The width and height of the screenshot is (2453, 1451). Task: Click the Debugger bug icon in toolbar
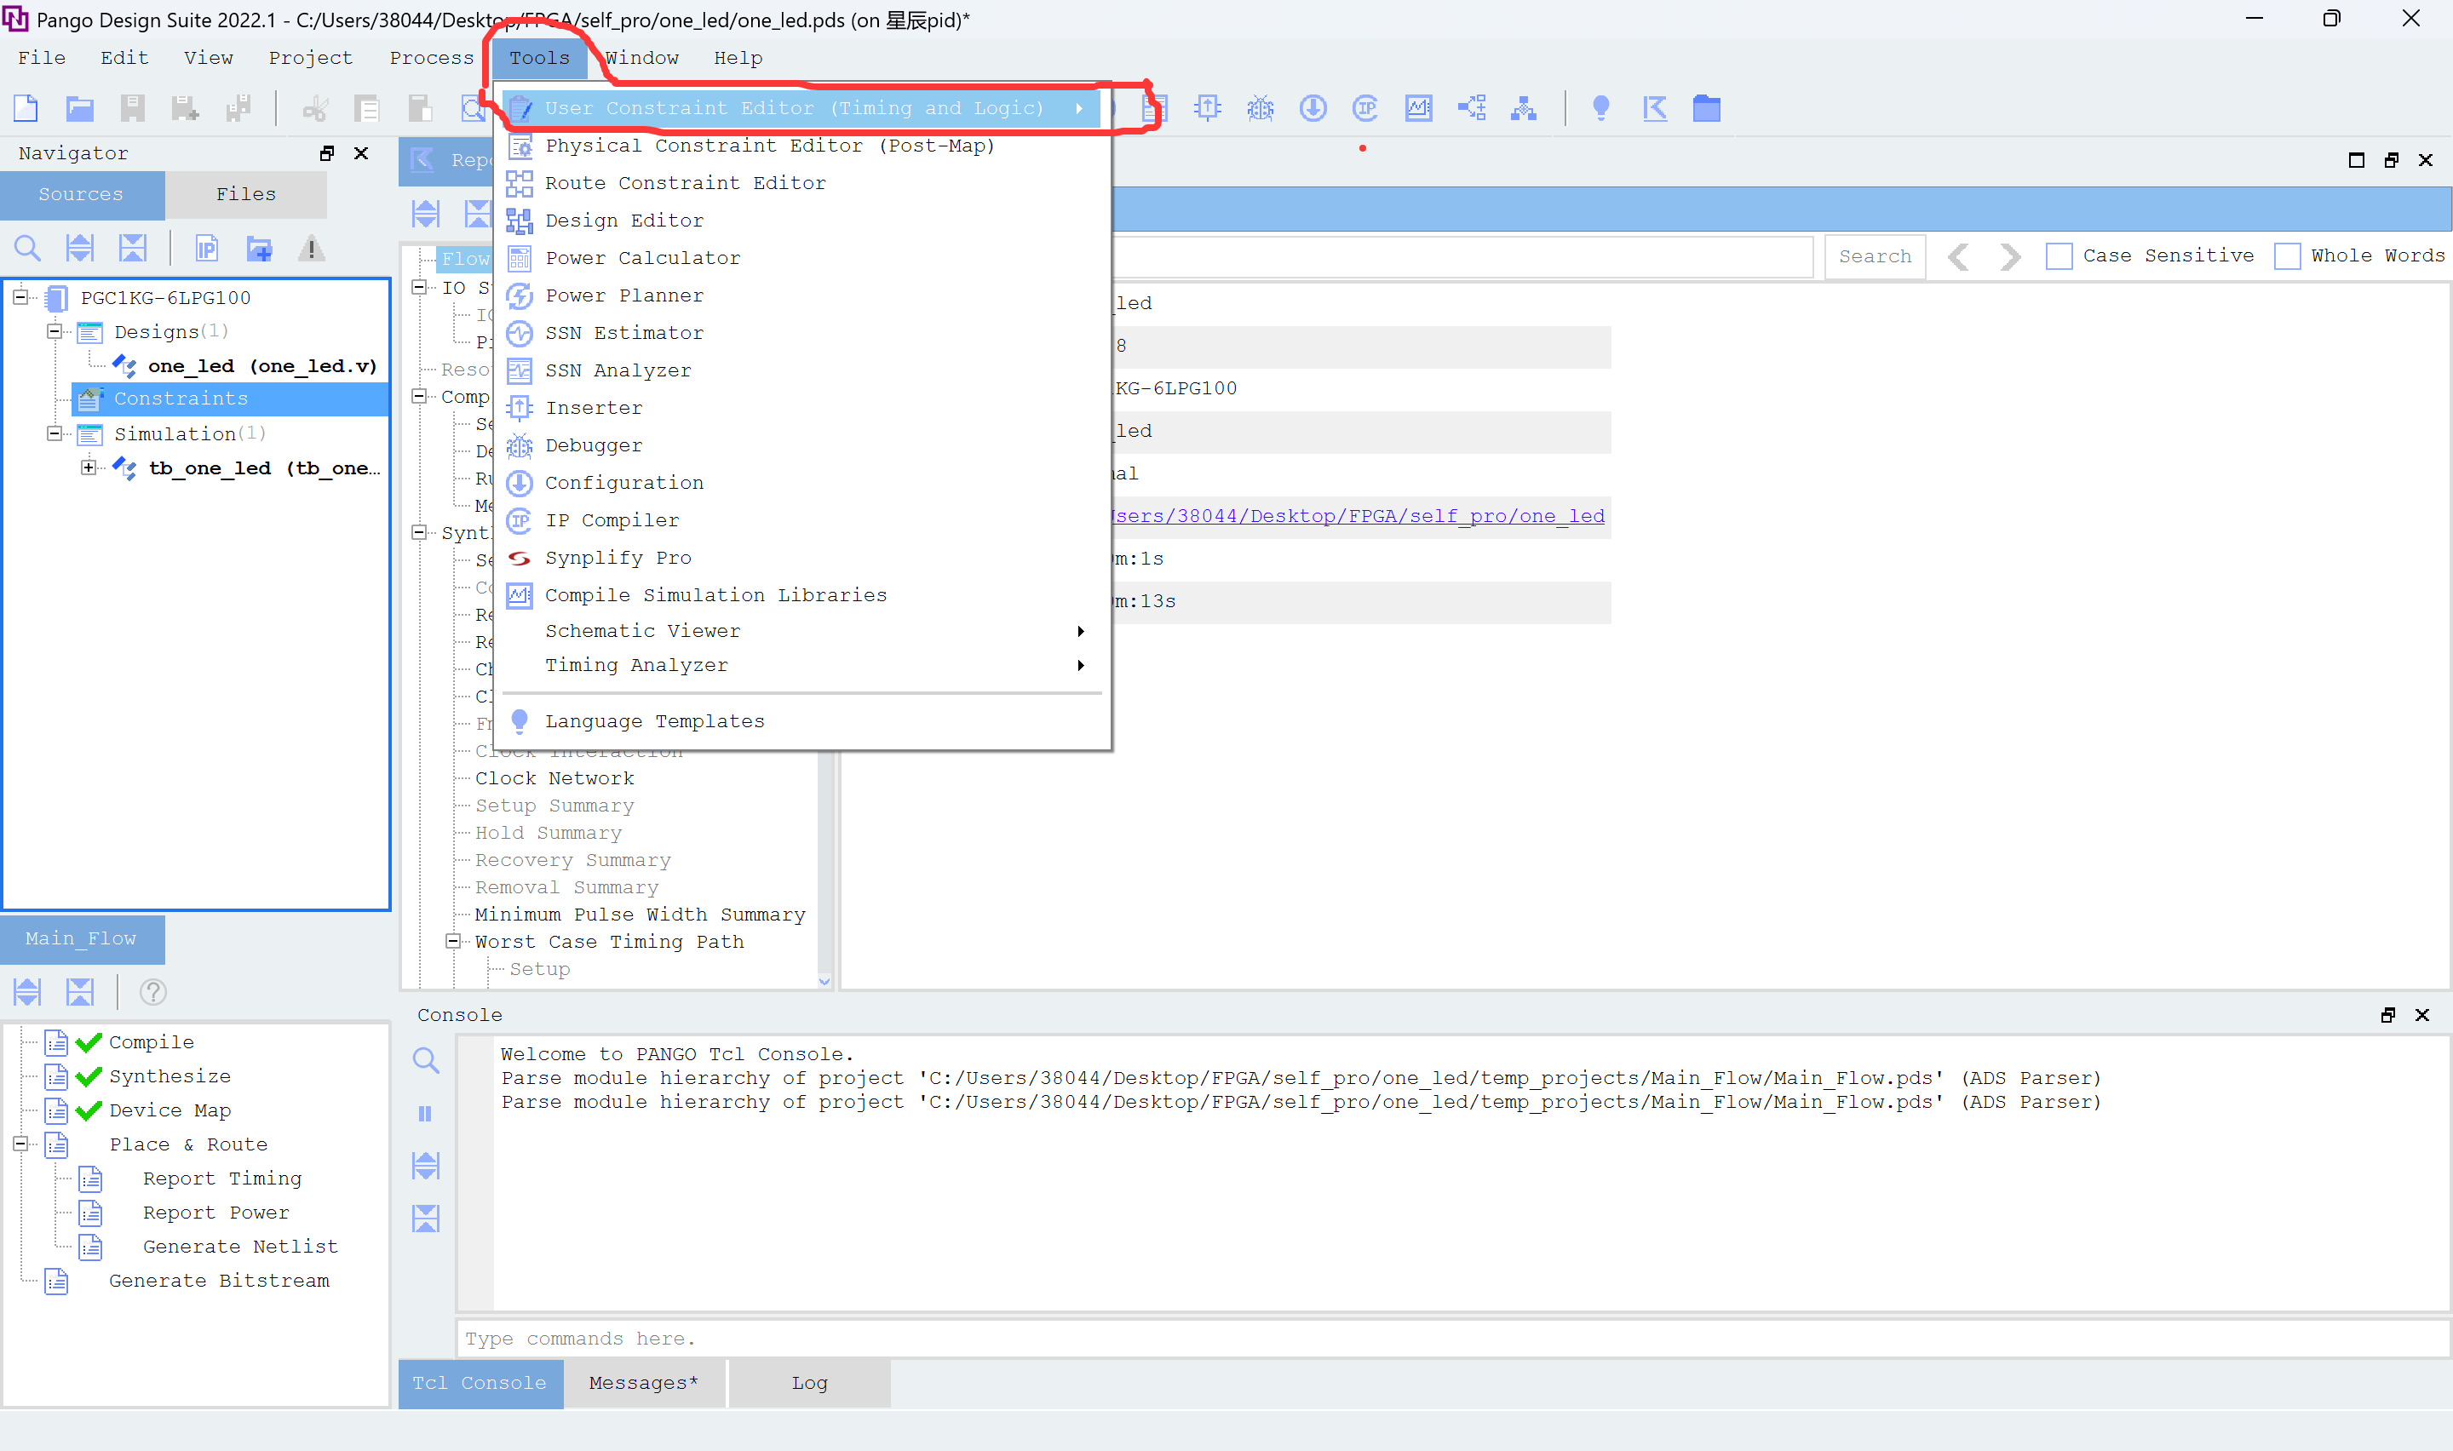tap(1259, 107)
